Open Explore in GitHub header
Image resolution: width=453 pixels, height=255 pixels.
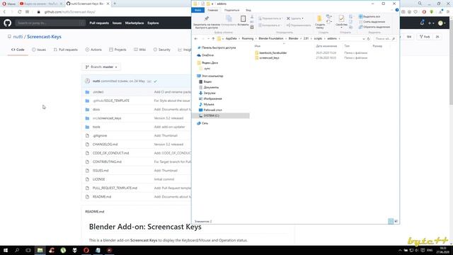tap(153, 23)
